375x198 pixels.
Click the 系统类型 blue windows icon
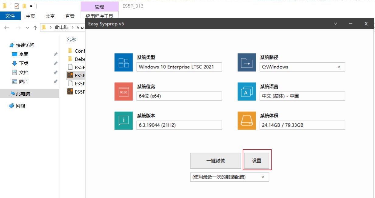tap(123, 62)
